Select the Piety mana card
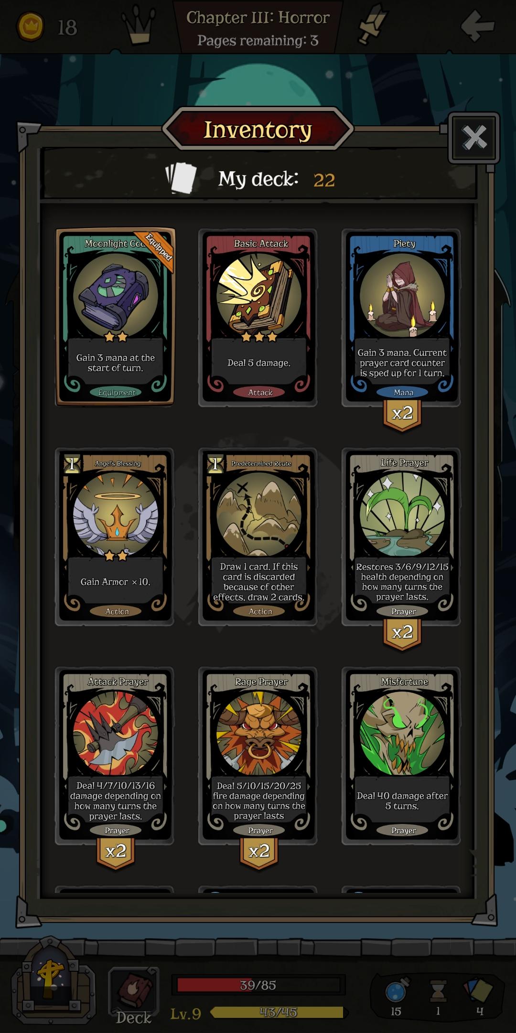This screenshot has width=516, height=1033. (402, 318)
